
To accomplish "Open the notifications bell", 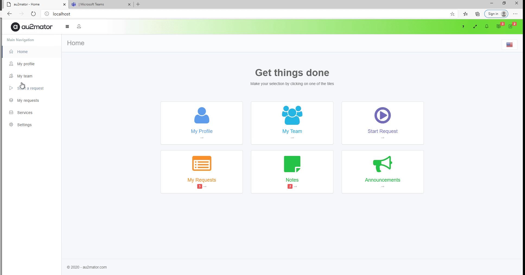I will click(487, 27).
